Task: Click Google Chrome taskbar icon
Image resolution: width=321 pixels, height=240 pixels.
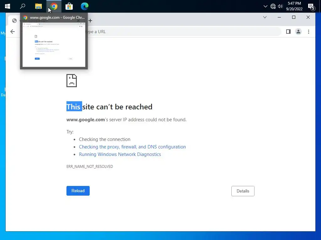Action: (54, 6)
